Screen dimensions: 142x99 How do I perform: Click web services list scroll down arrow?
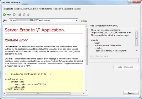click(x=137, y=51)
